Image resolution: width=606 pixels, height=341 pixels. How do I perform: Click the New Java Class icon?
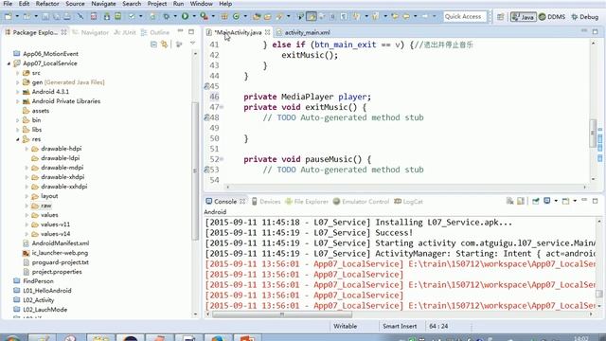[x=236, y=16]
